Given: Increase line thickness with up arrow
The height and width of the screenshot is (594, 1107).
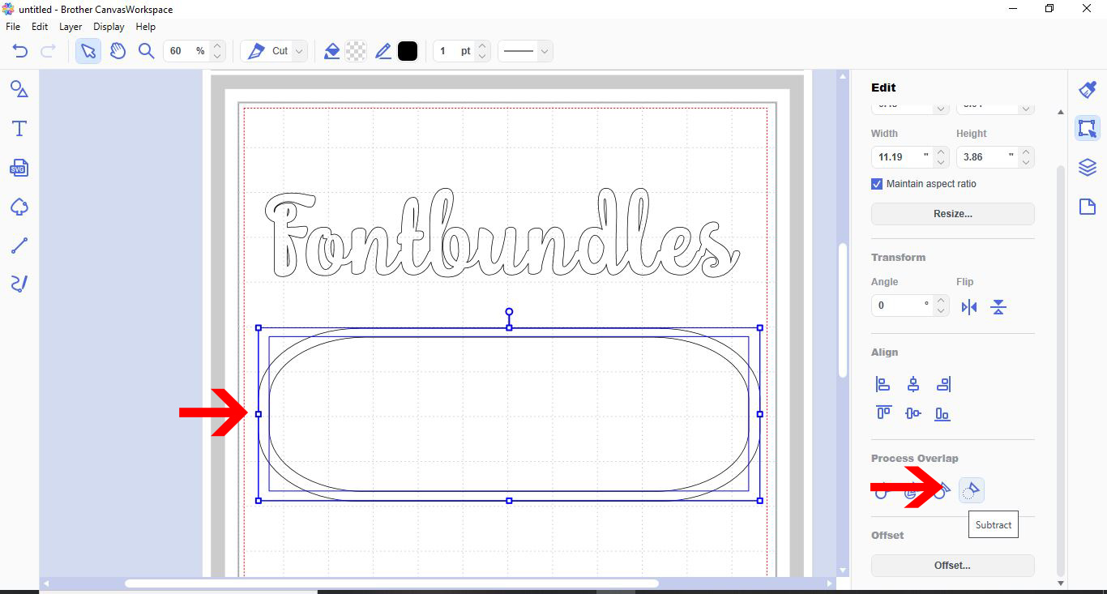Looking at the screenshot, I should coord(482,46).
